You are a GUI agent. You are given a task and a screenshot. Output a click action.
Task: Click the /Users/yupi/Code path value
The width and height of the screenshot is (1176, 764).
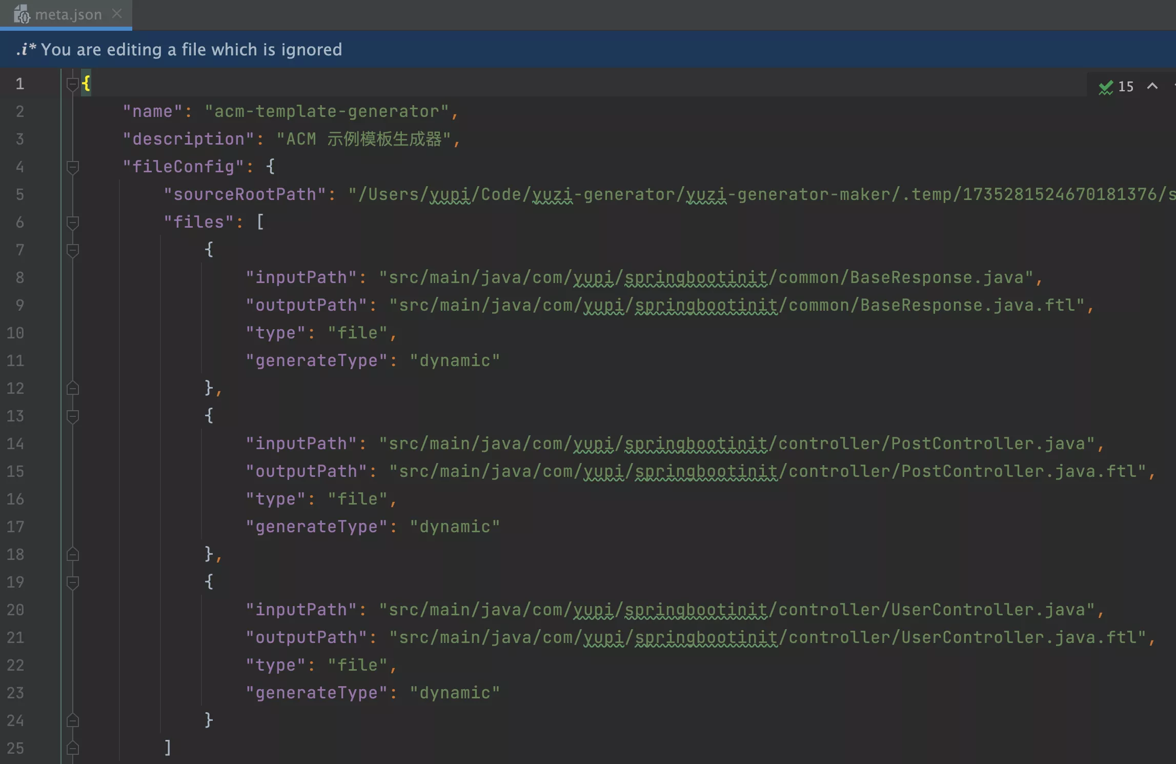pyautogui.click(x=762, y=194)
